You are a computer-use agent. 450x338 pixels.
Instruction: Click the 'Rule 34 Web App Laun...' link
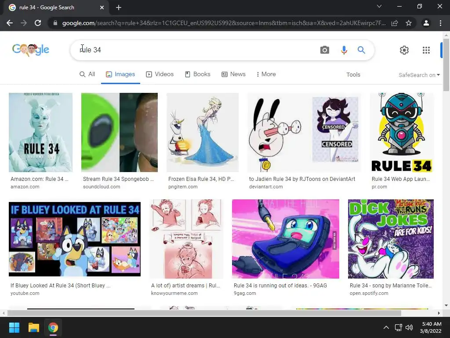tap(401, 179)
